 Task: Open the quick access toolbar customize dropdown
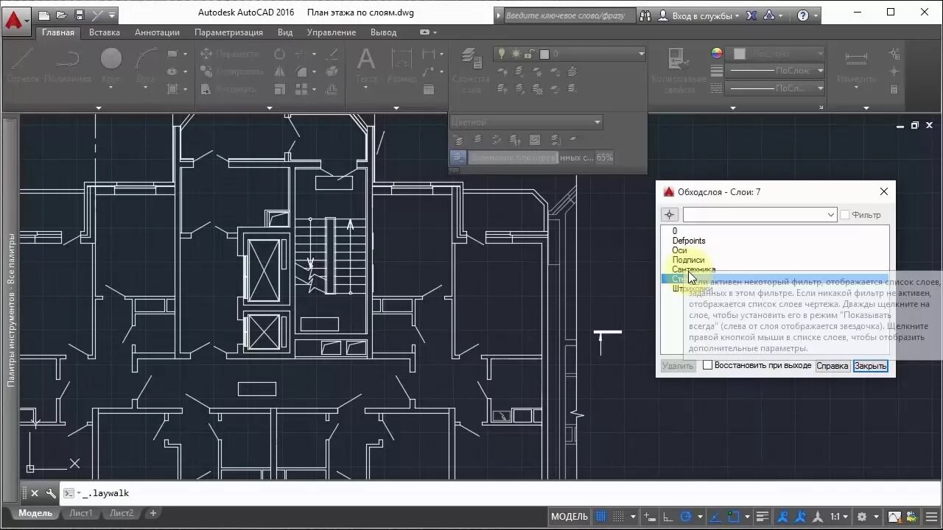click(x=112, y=15)
